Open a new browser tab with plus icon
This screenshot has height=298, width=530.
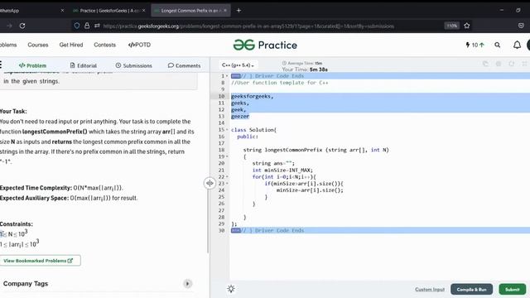[238, 11]
